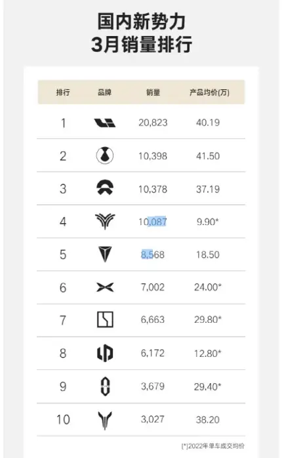The image size is (282, 458).
Task: Click the highlighted sales figure 10,087
Action: (x=153, y=222)
